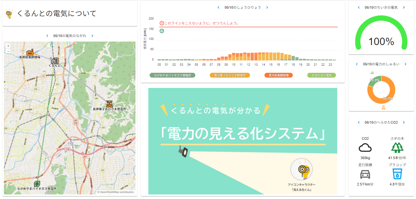Click the 06/10のしょうひりょう heading
The height and width of the screenshot is (199, 416).
[x=243, y=7]
